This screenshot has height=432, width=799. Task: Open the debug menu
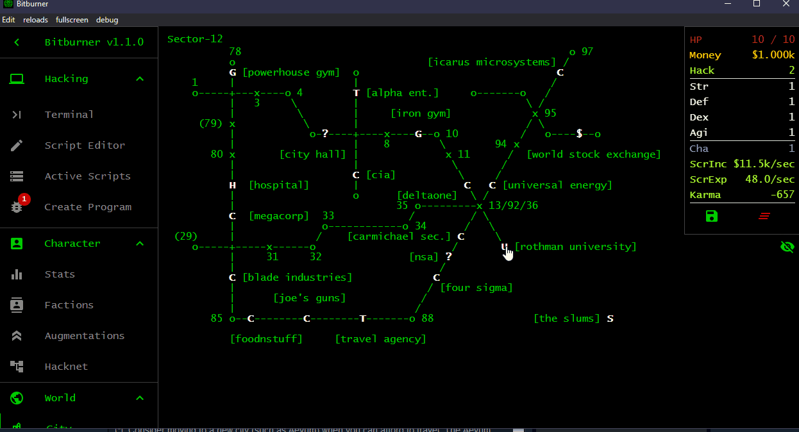tap(107, 20)
